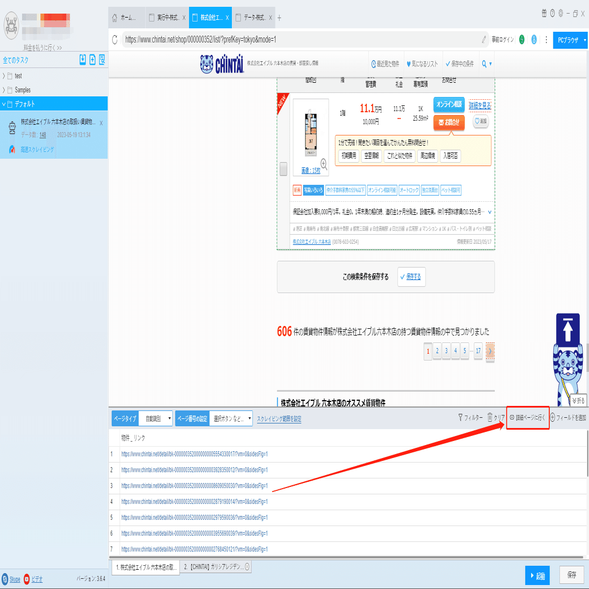Close the CHINTAI ガリシアレジデン bottom tab
The height and width of the screenshot is (589, 589).
247,567
